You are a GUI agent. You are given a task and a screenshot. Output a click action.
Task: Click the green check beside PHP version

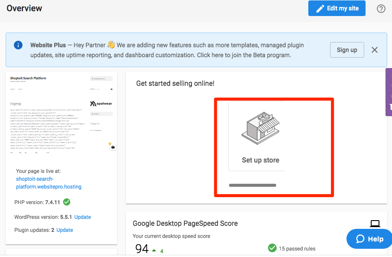pos(67,202)
